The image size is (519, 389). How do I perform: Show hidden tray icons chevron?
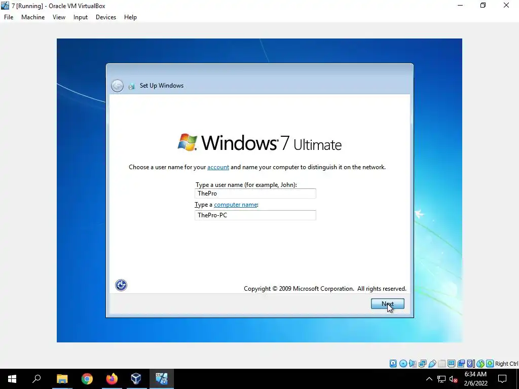pos(429,379)
